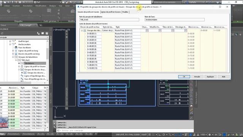Open the Début ribbon tab

7,6
